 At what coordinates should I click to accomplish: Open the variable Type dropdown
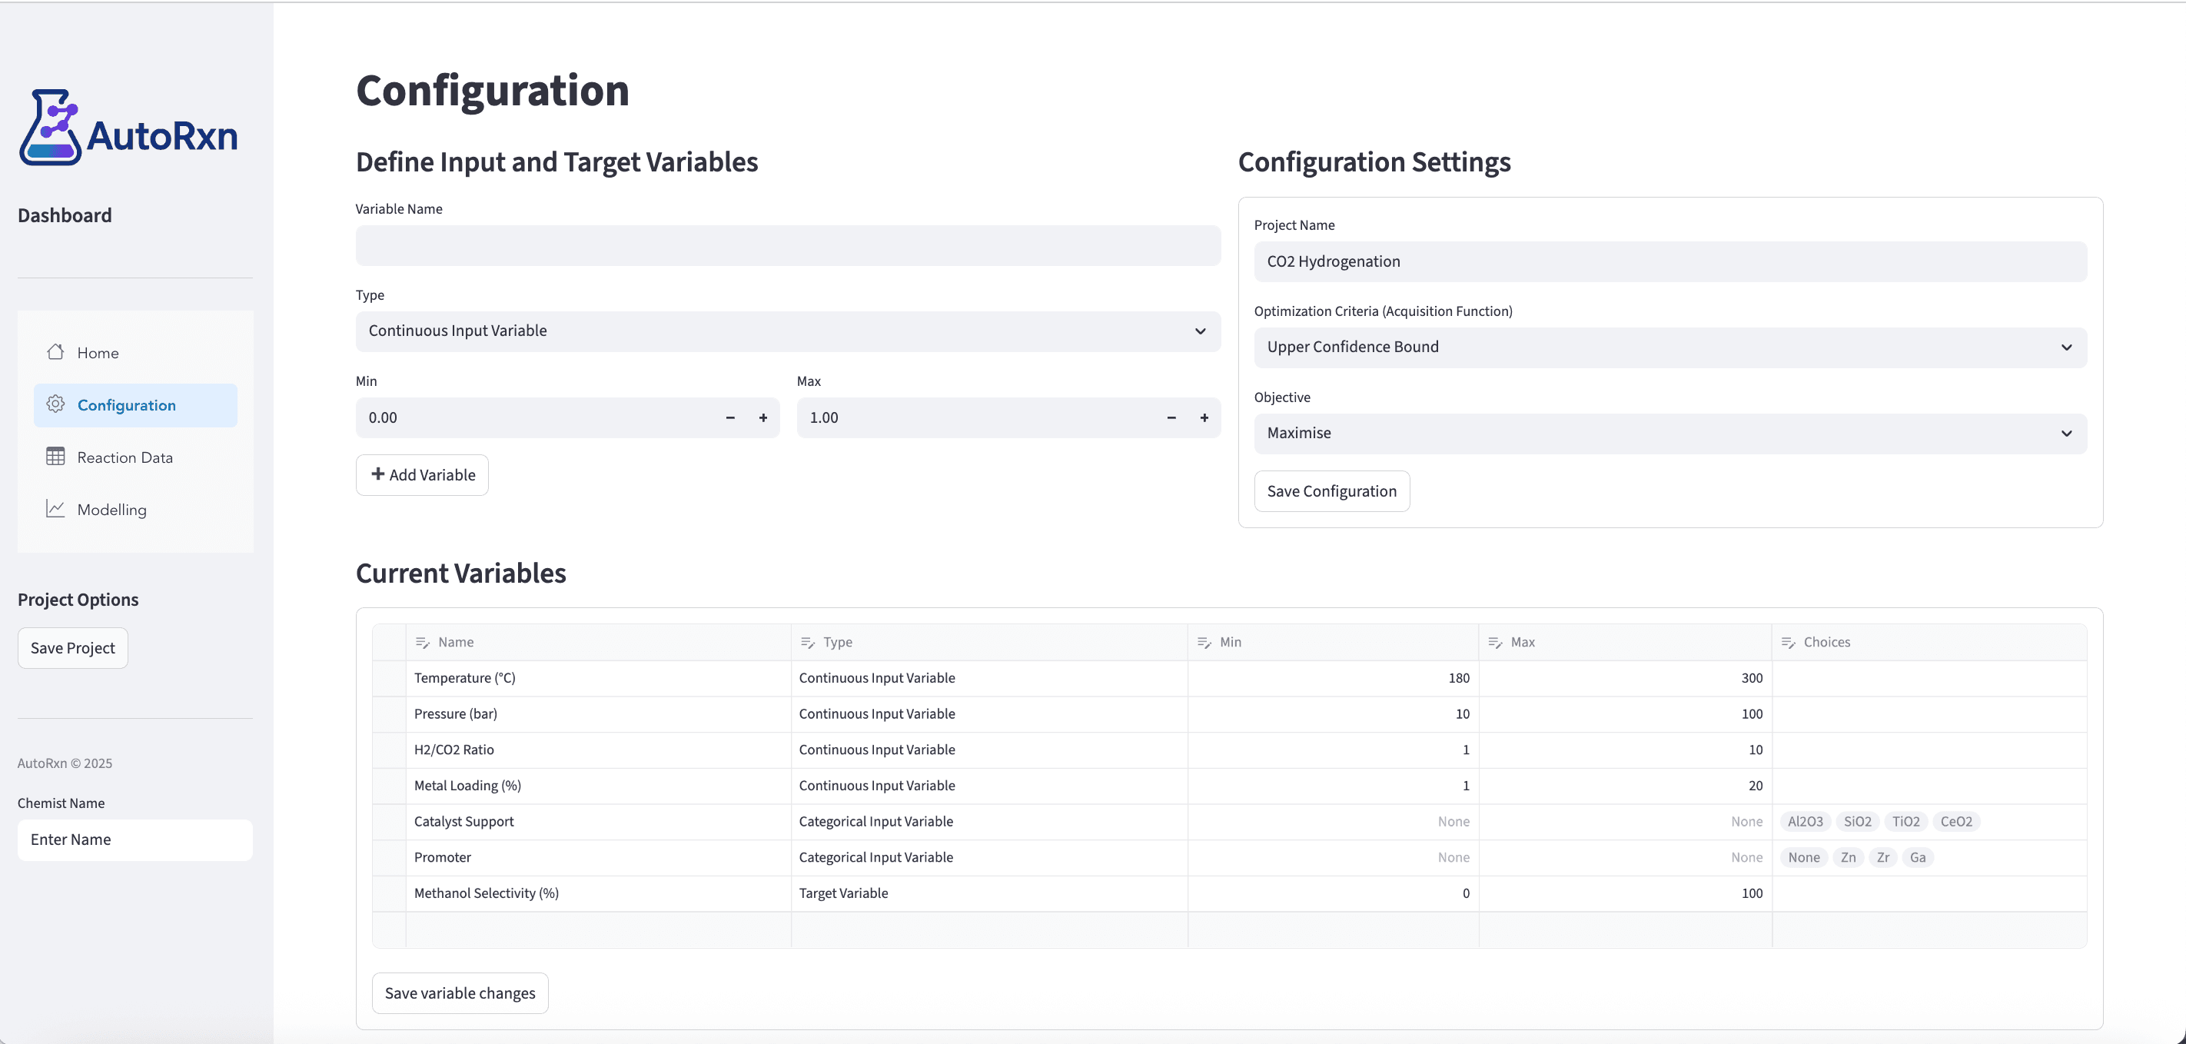(x=788, y=331)
